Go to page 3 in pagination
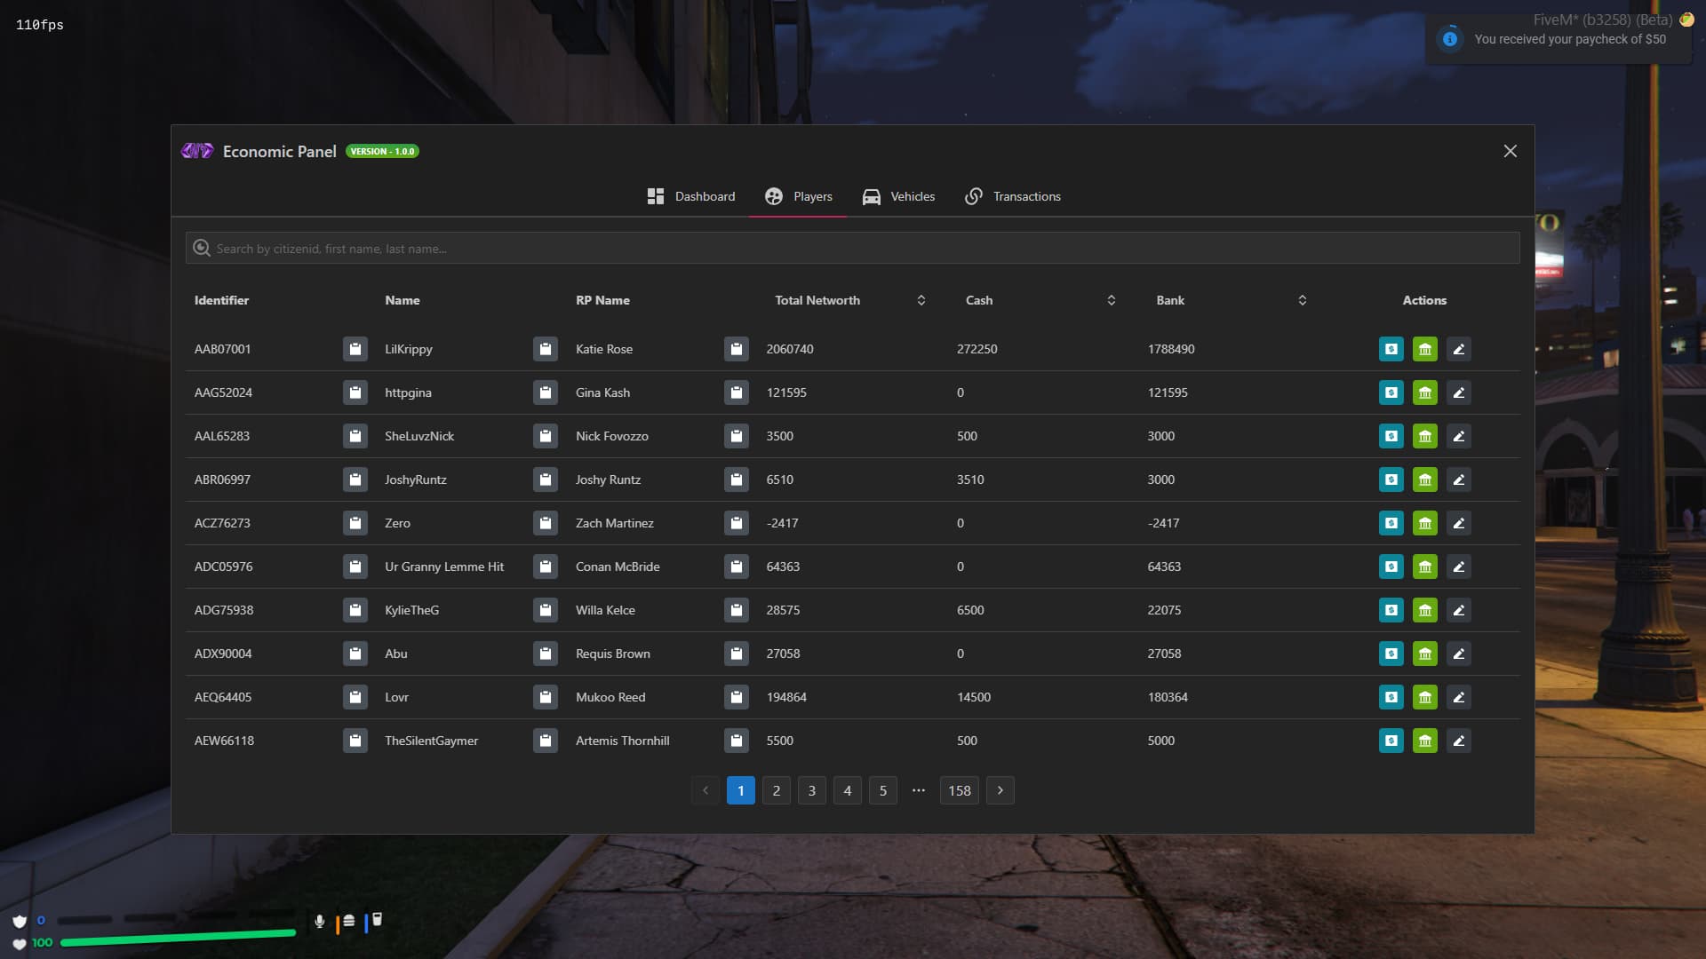 tap(811, 790)
